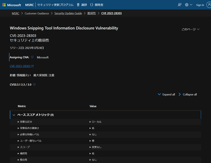Go to 脆弱性 breadcrumb link
The height and width of the screenshot is (163, 211).
pyautogui.click(x=92, y=13)
